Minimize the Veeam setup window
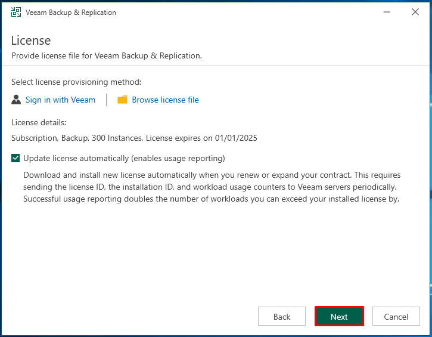This screenshot has width=432, height=337. tap(387, 12)
